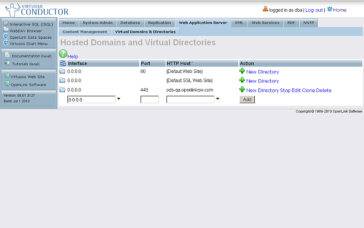Click Clone link on port 443 row
The image size is (364, 228).
coord(308,90)
